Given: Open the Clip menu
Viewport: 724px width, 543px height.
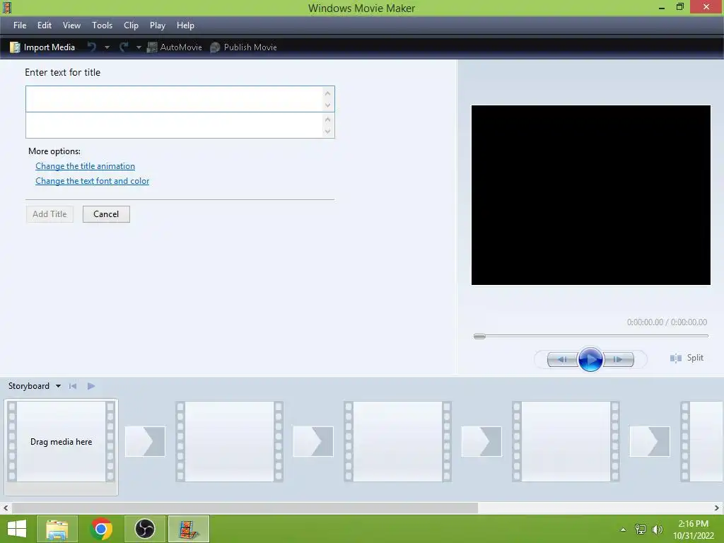Looking at the screenshot, I should coord(131,25).
